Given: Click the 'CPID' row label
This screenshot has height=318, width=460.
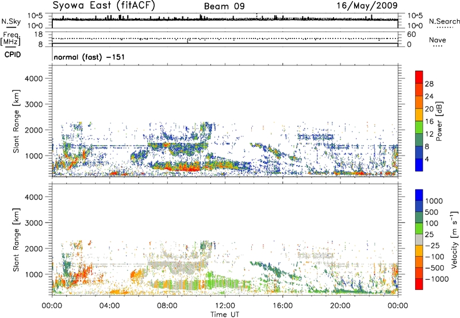Looking at the screenshot, I should click(x=13, y=55).
